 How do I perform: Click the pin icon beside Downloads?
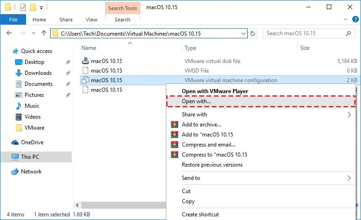coord(68,73)
